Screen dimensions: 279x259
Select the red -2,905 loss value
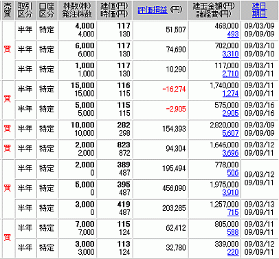click(176, 109)
